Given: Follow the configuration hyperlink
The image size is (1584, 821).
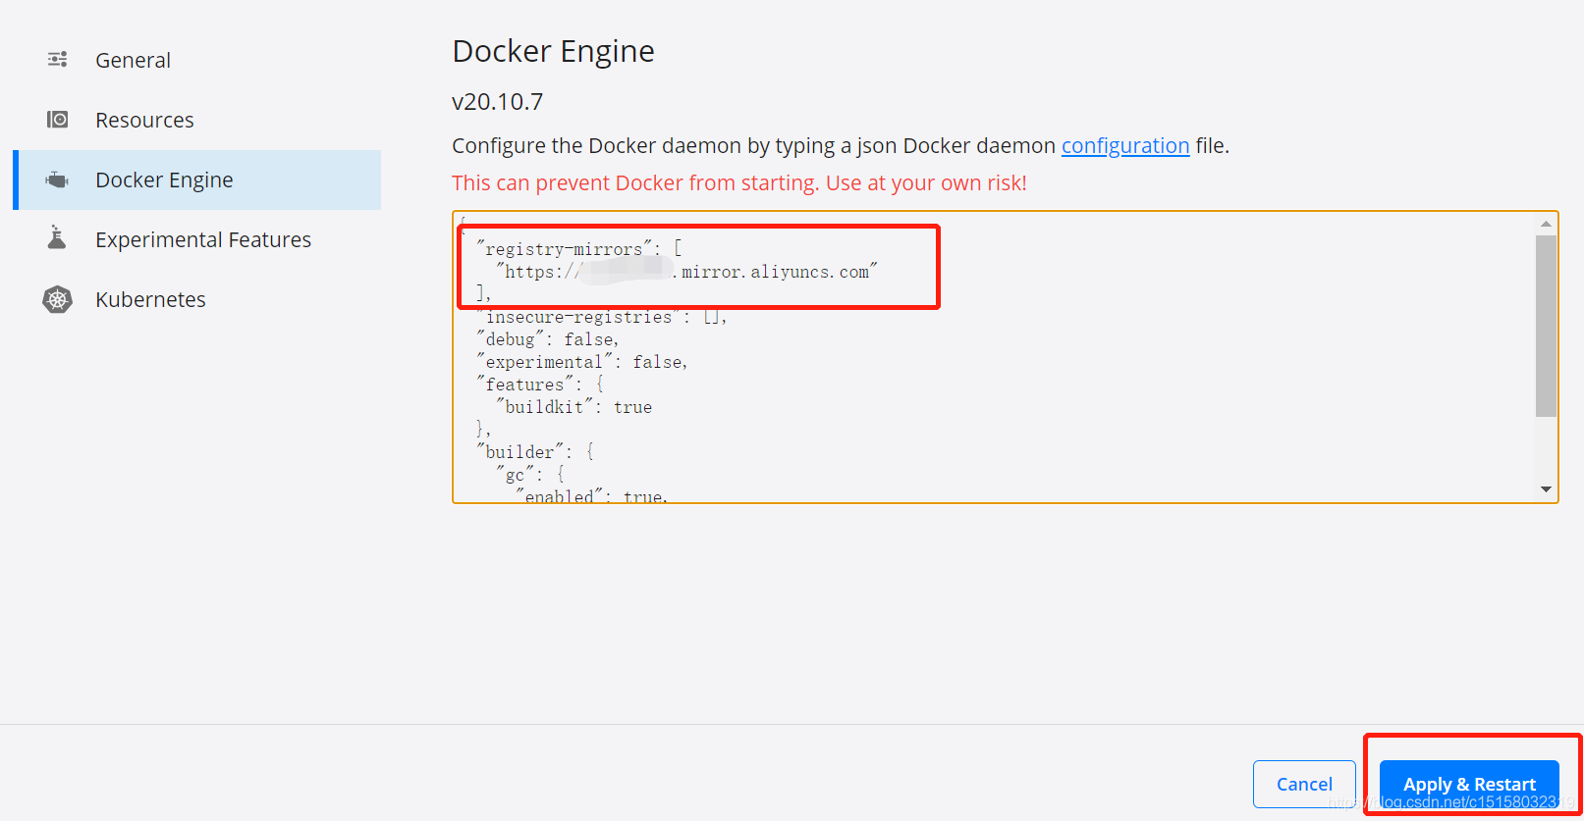Looking at the screenshot, I should [x=1125, y=146].
